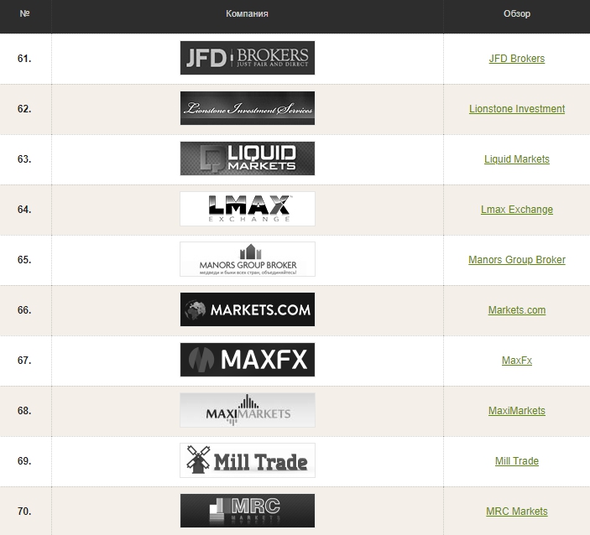Click the MaxFx review link
The width and height of the screenshot is (590, 535).
(516, 361)
